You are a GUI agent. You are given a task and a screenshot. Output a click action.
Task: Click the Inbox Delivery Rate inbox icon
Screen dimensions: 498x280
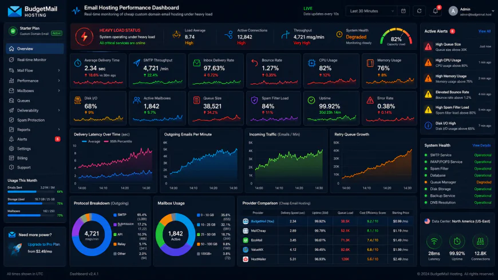point(196,63)
